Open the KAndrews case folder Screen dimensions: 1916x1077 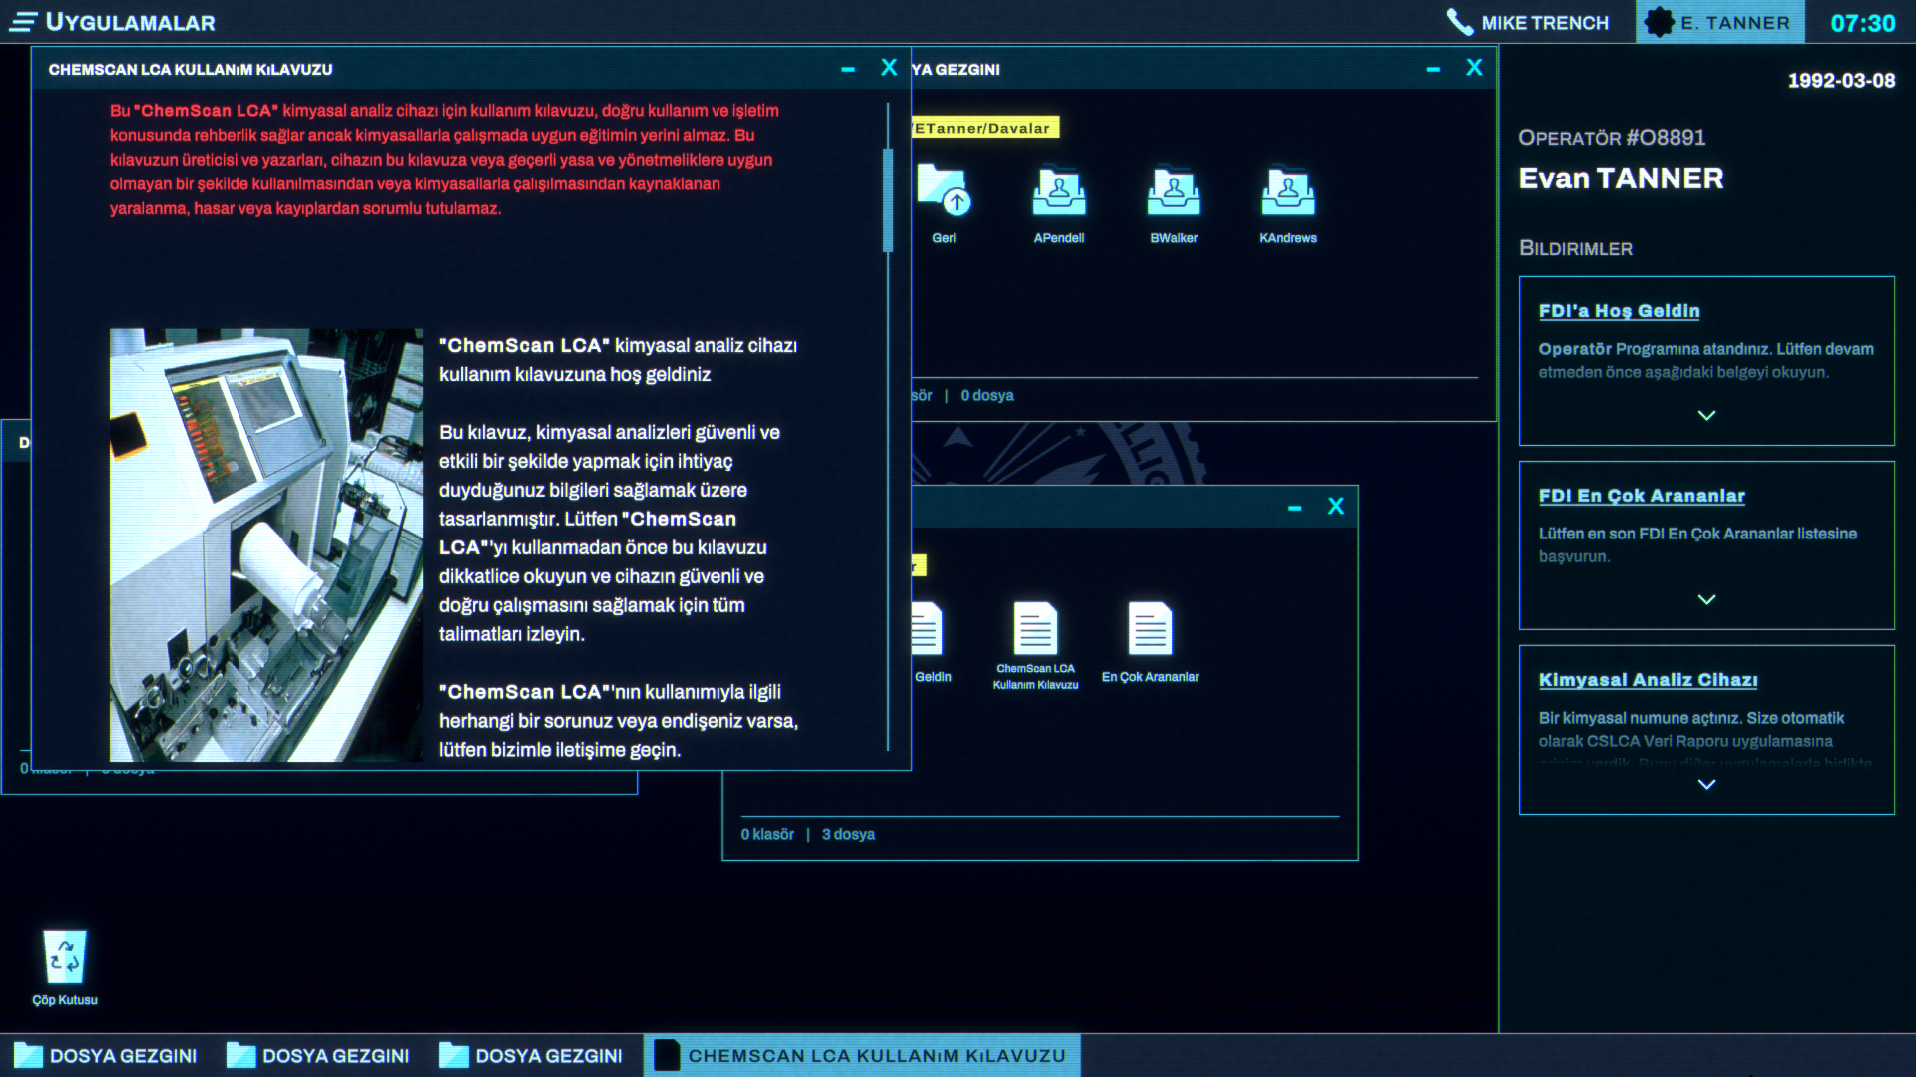click(x=1287, y=193)
